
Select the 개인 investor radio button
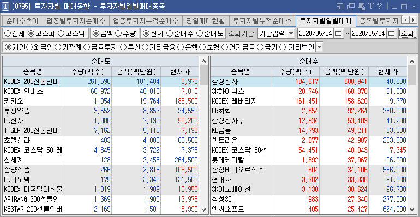pos(8,47)
